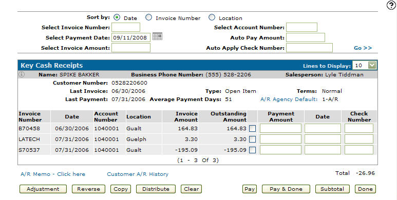Click invoice number LATECH
The width and height of the screenshot is (397, 200).
29,139
